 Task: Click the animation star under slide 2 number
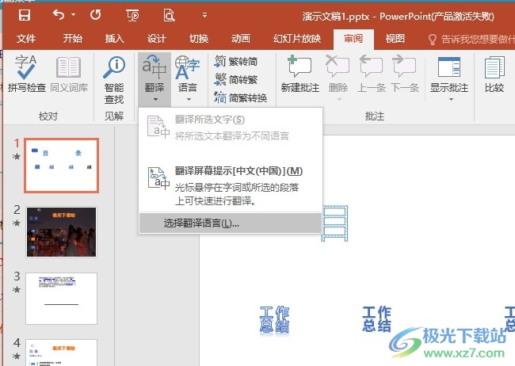tap(17, 223)
